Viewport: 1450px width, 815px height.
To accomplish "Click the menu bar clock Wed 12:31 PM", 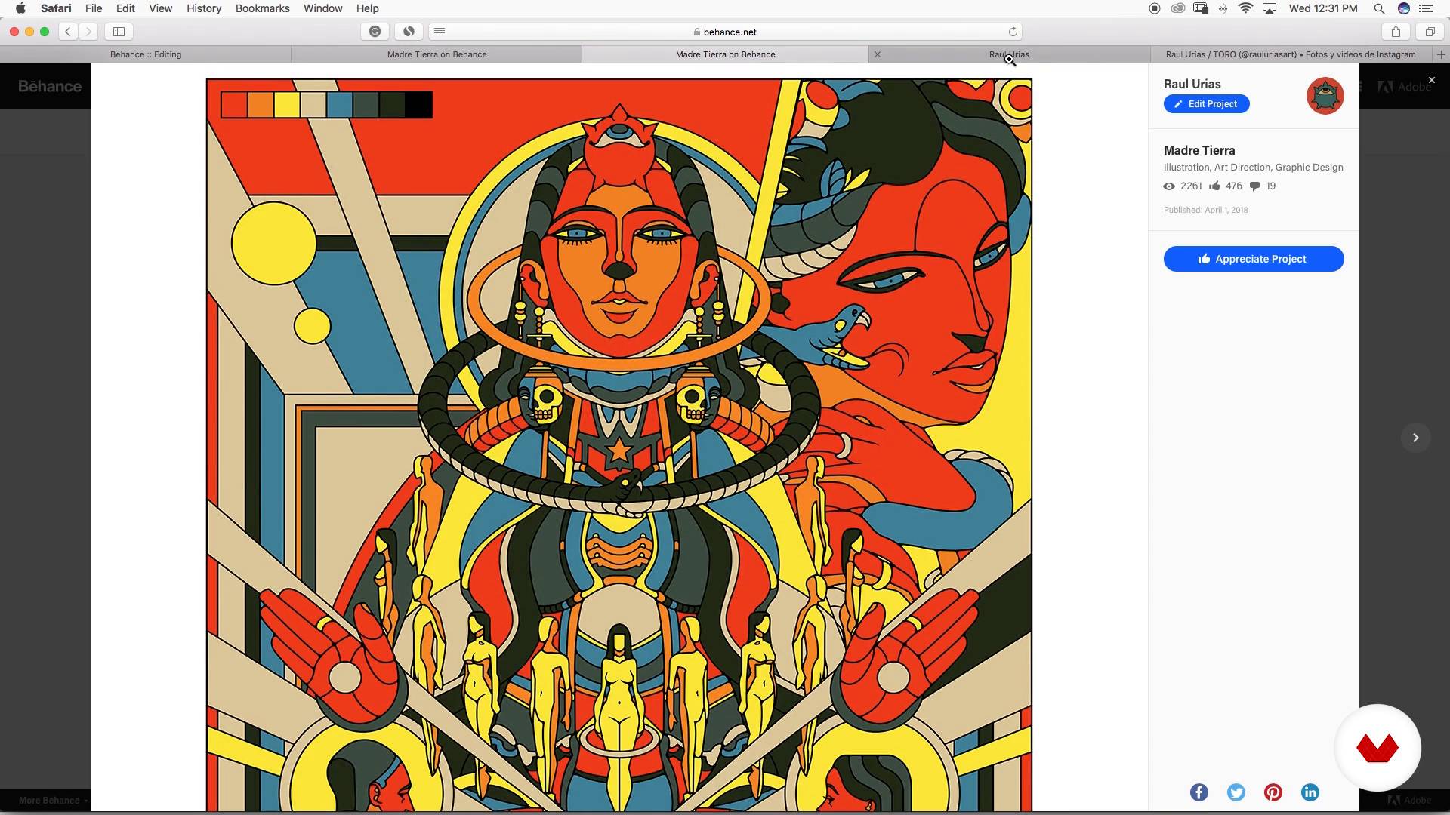I will coord(1323,8).
